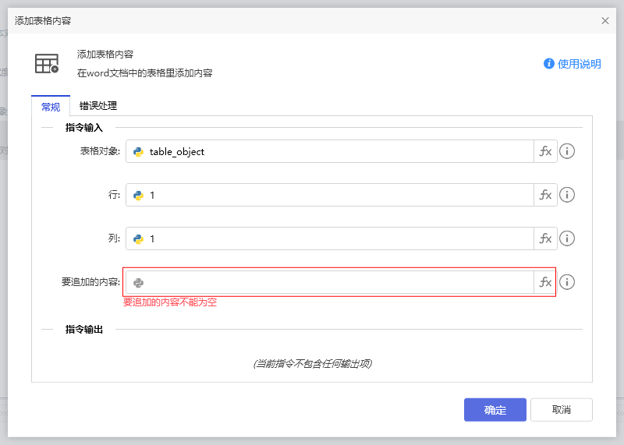Show info tooltip for 要追加的内容
624x445 pixels.
[x=567, y=282]
